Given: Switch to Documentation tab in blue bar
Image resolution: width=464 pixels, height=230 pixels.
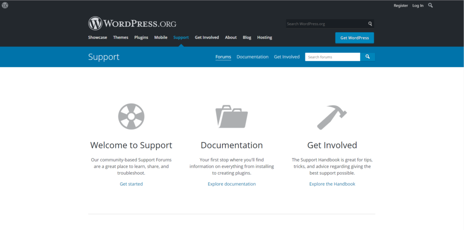Looking at the screenshot, I should point(252,57).
